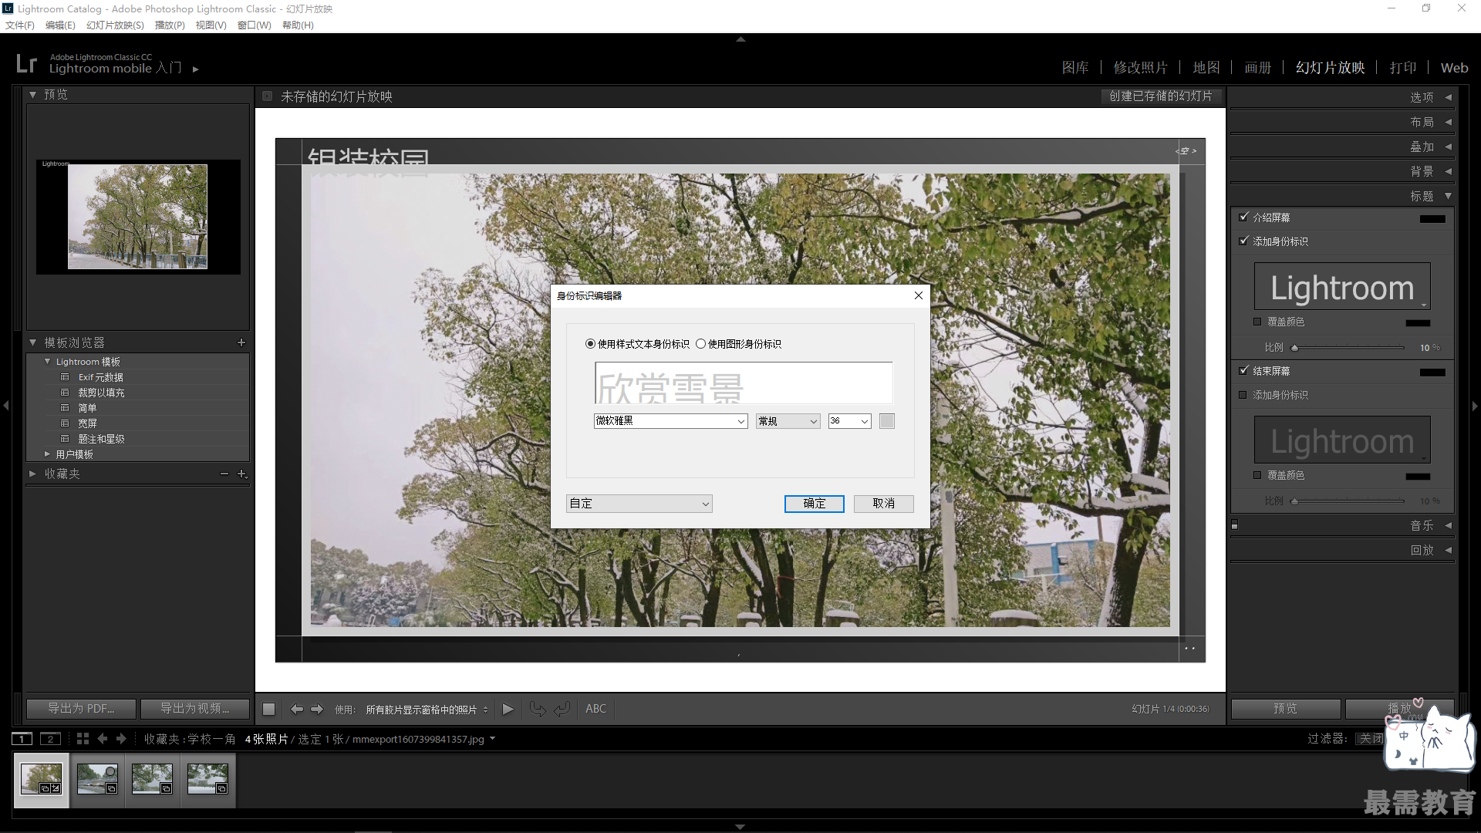
Task: Toggle 介绍屏幕 checkbox
Action: coord(1243,218)
